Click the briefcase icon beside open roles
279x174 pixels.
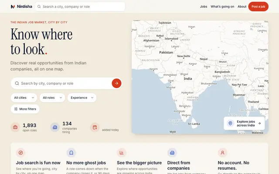coord(15,127)
